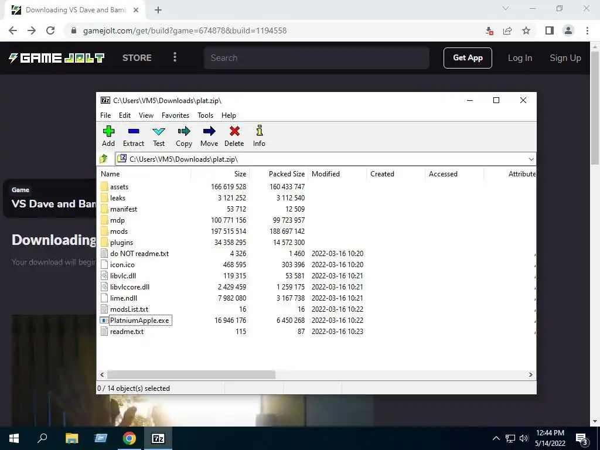The width and height of the screenshot is (600, 450).
Task: Open the Help menu
Action: [x=229, y=115]
